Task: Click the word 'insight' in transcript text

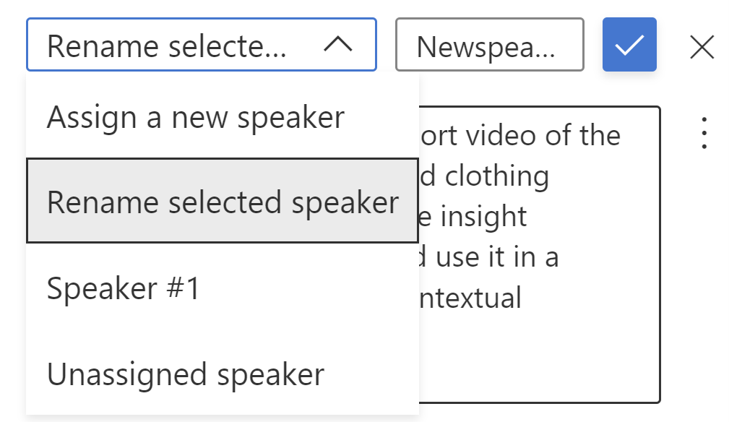Action: 483,217
